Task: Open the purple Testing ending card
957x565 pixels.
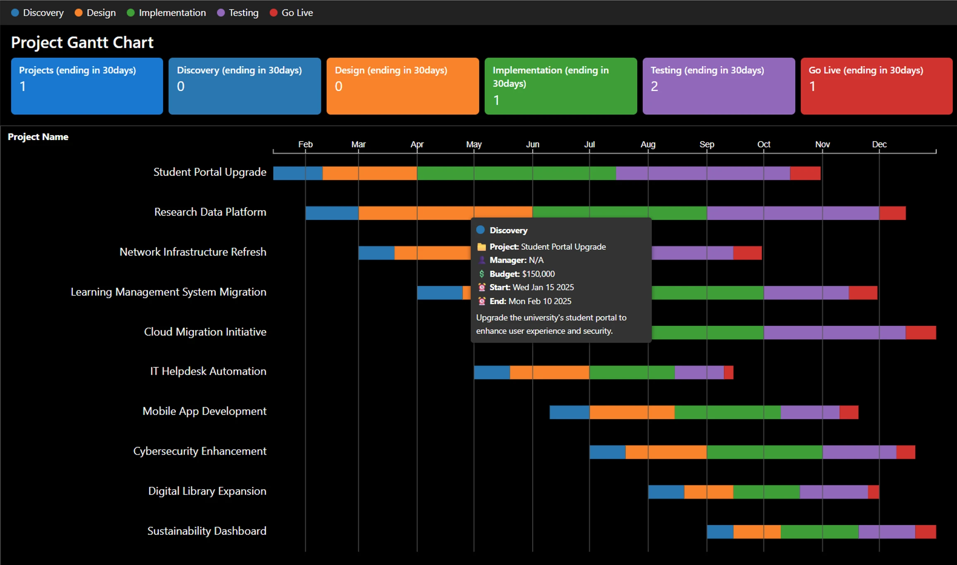Action: pos(718,86)
